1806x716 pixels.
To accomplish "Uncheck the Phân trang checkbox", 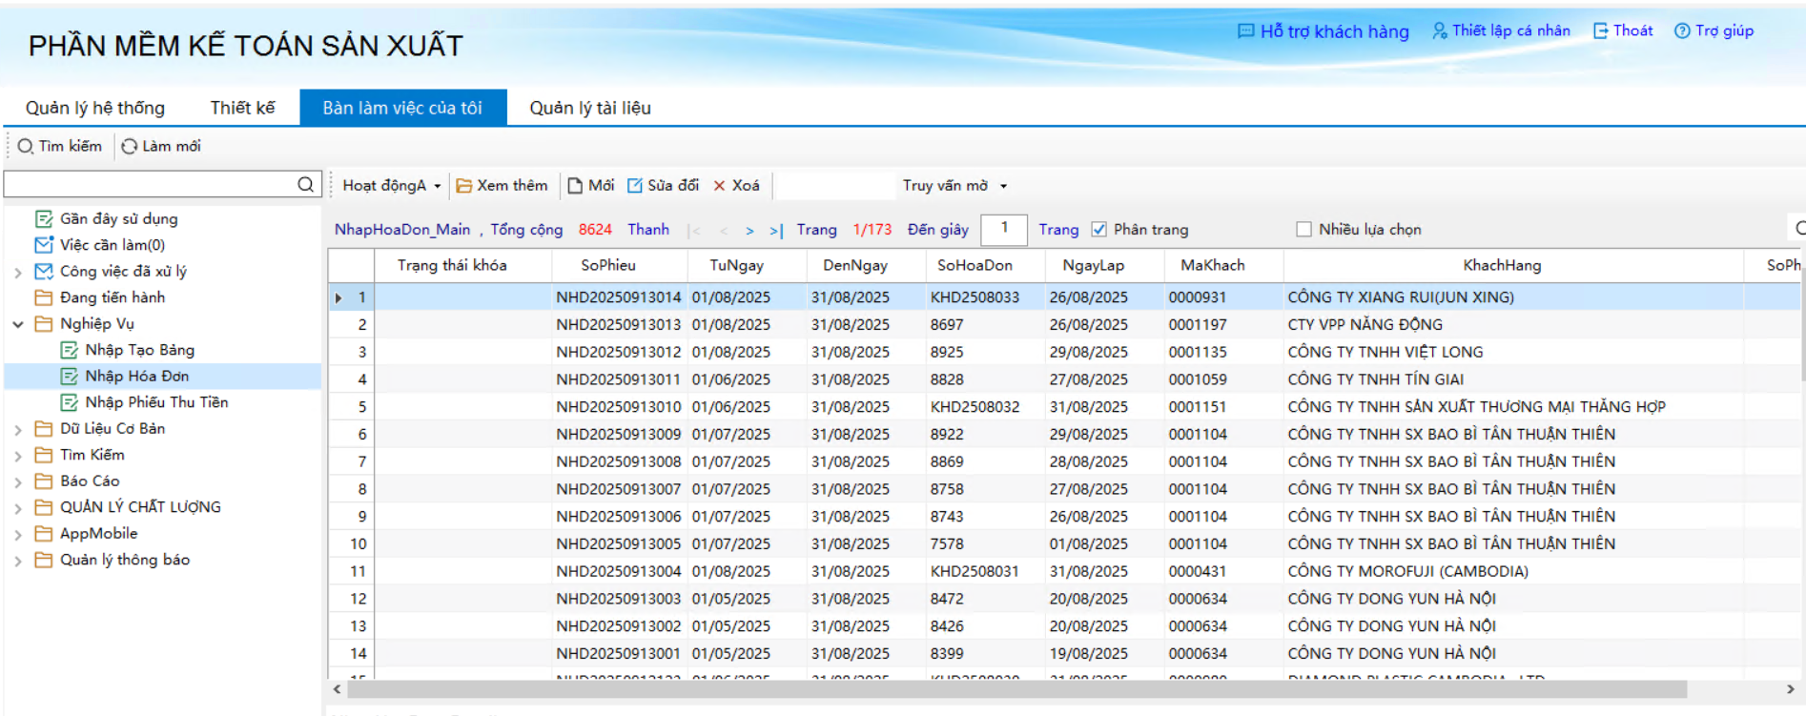I will (x=1099, y=230).
